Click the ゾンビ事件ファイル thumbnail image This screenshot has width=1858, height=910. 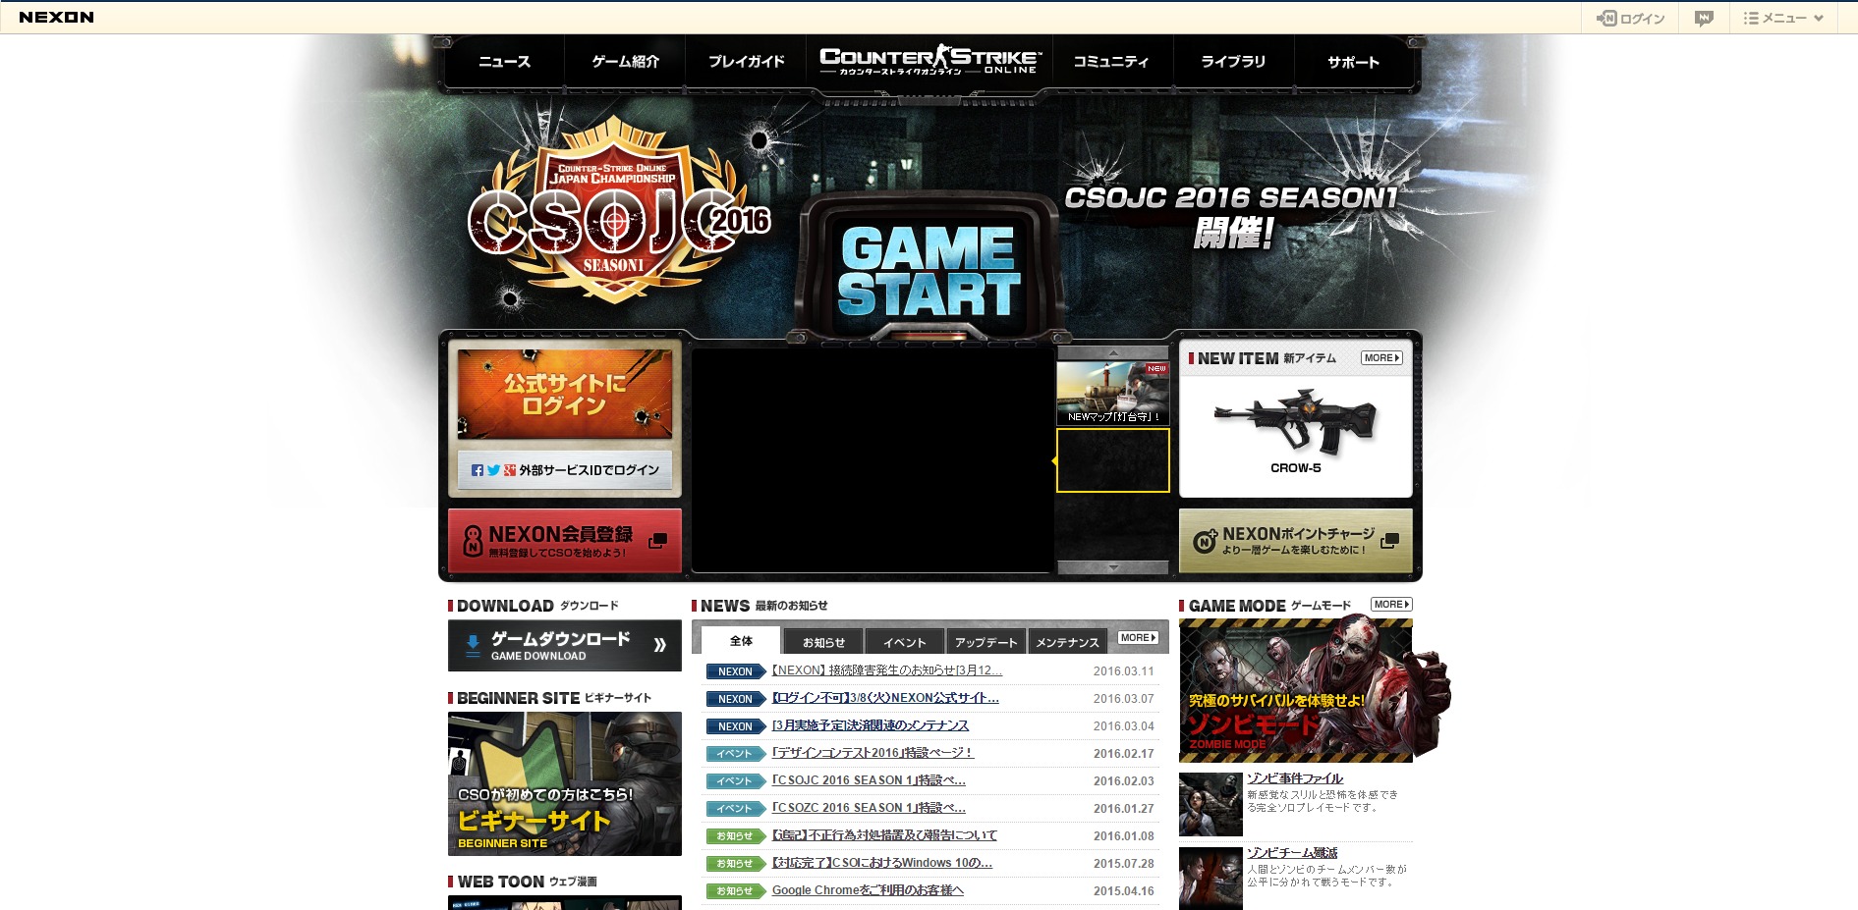[1211, 805]
